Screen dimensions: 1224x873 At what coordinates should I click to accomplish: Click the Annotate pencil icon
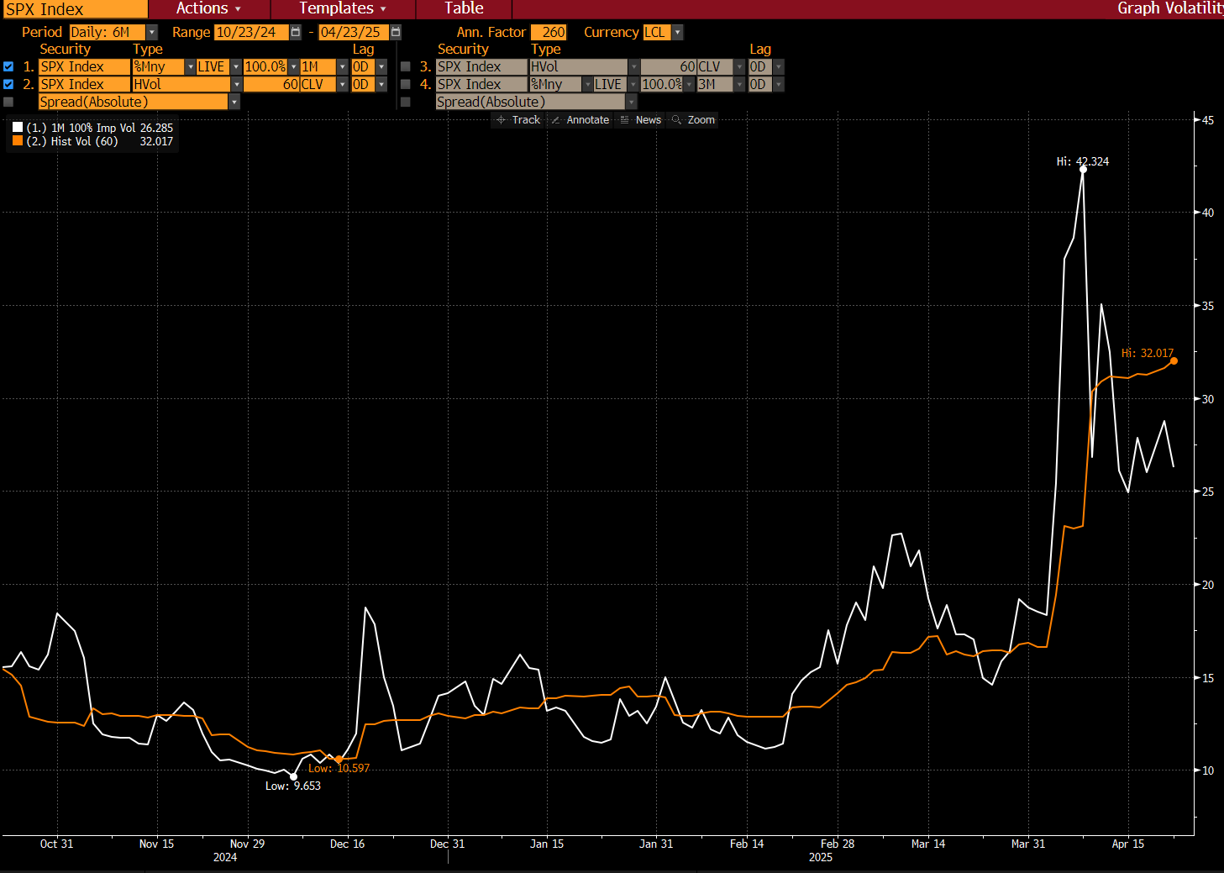(x=555, y=120)
